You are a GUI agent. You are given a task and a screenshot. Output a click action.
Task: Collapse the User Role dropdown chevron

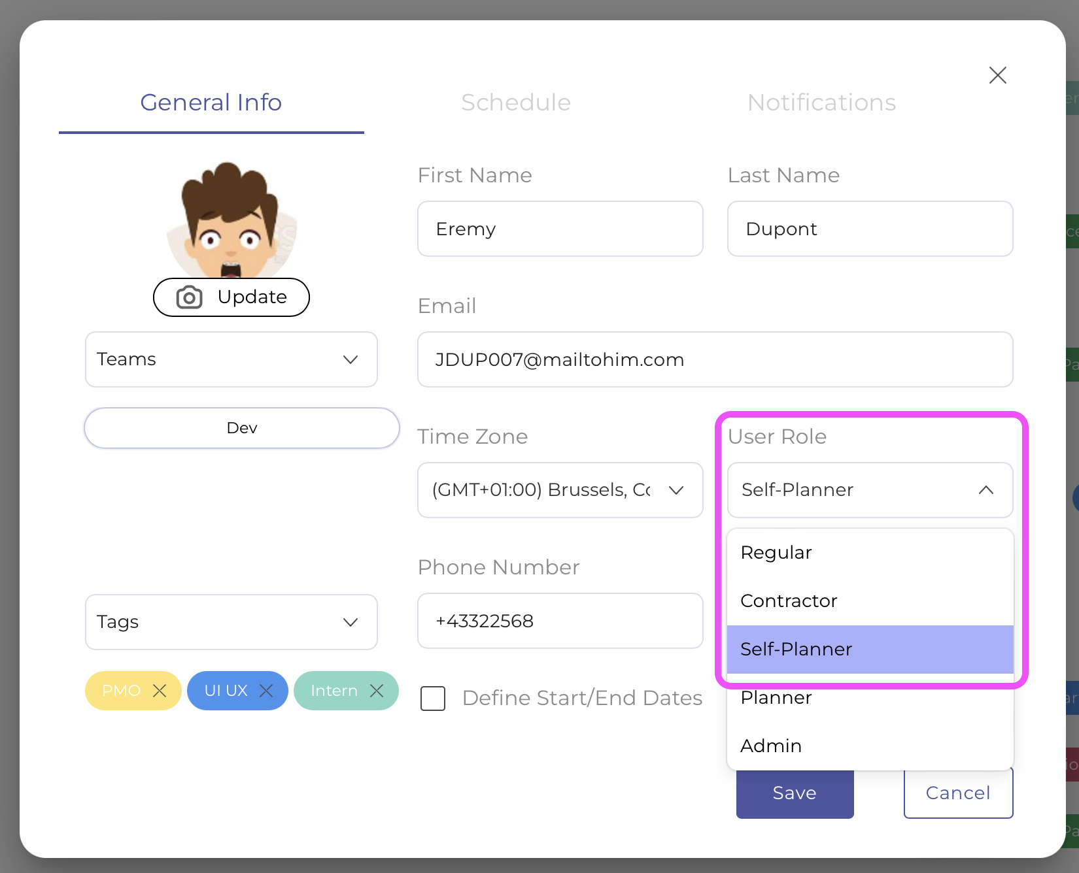985,490
